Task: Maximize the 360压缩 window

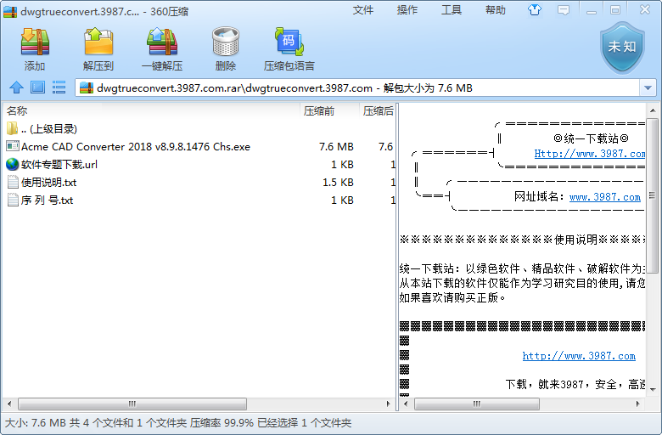Action: [615, 10]
